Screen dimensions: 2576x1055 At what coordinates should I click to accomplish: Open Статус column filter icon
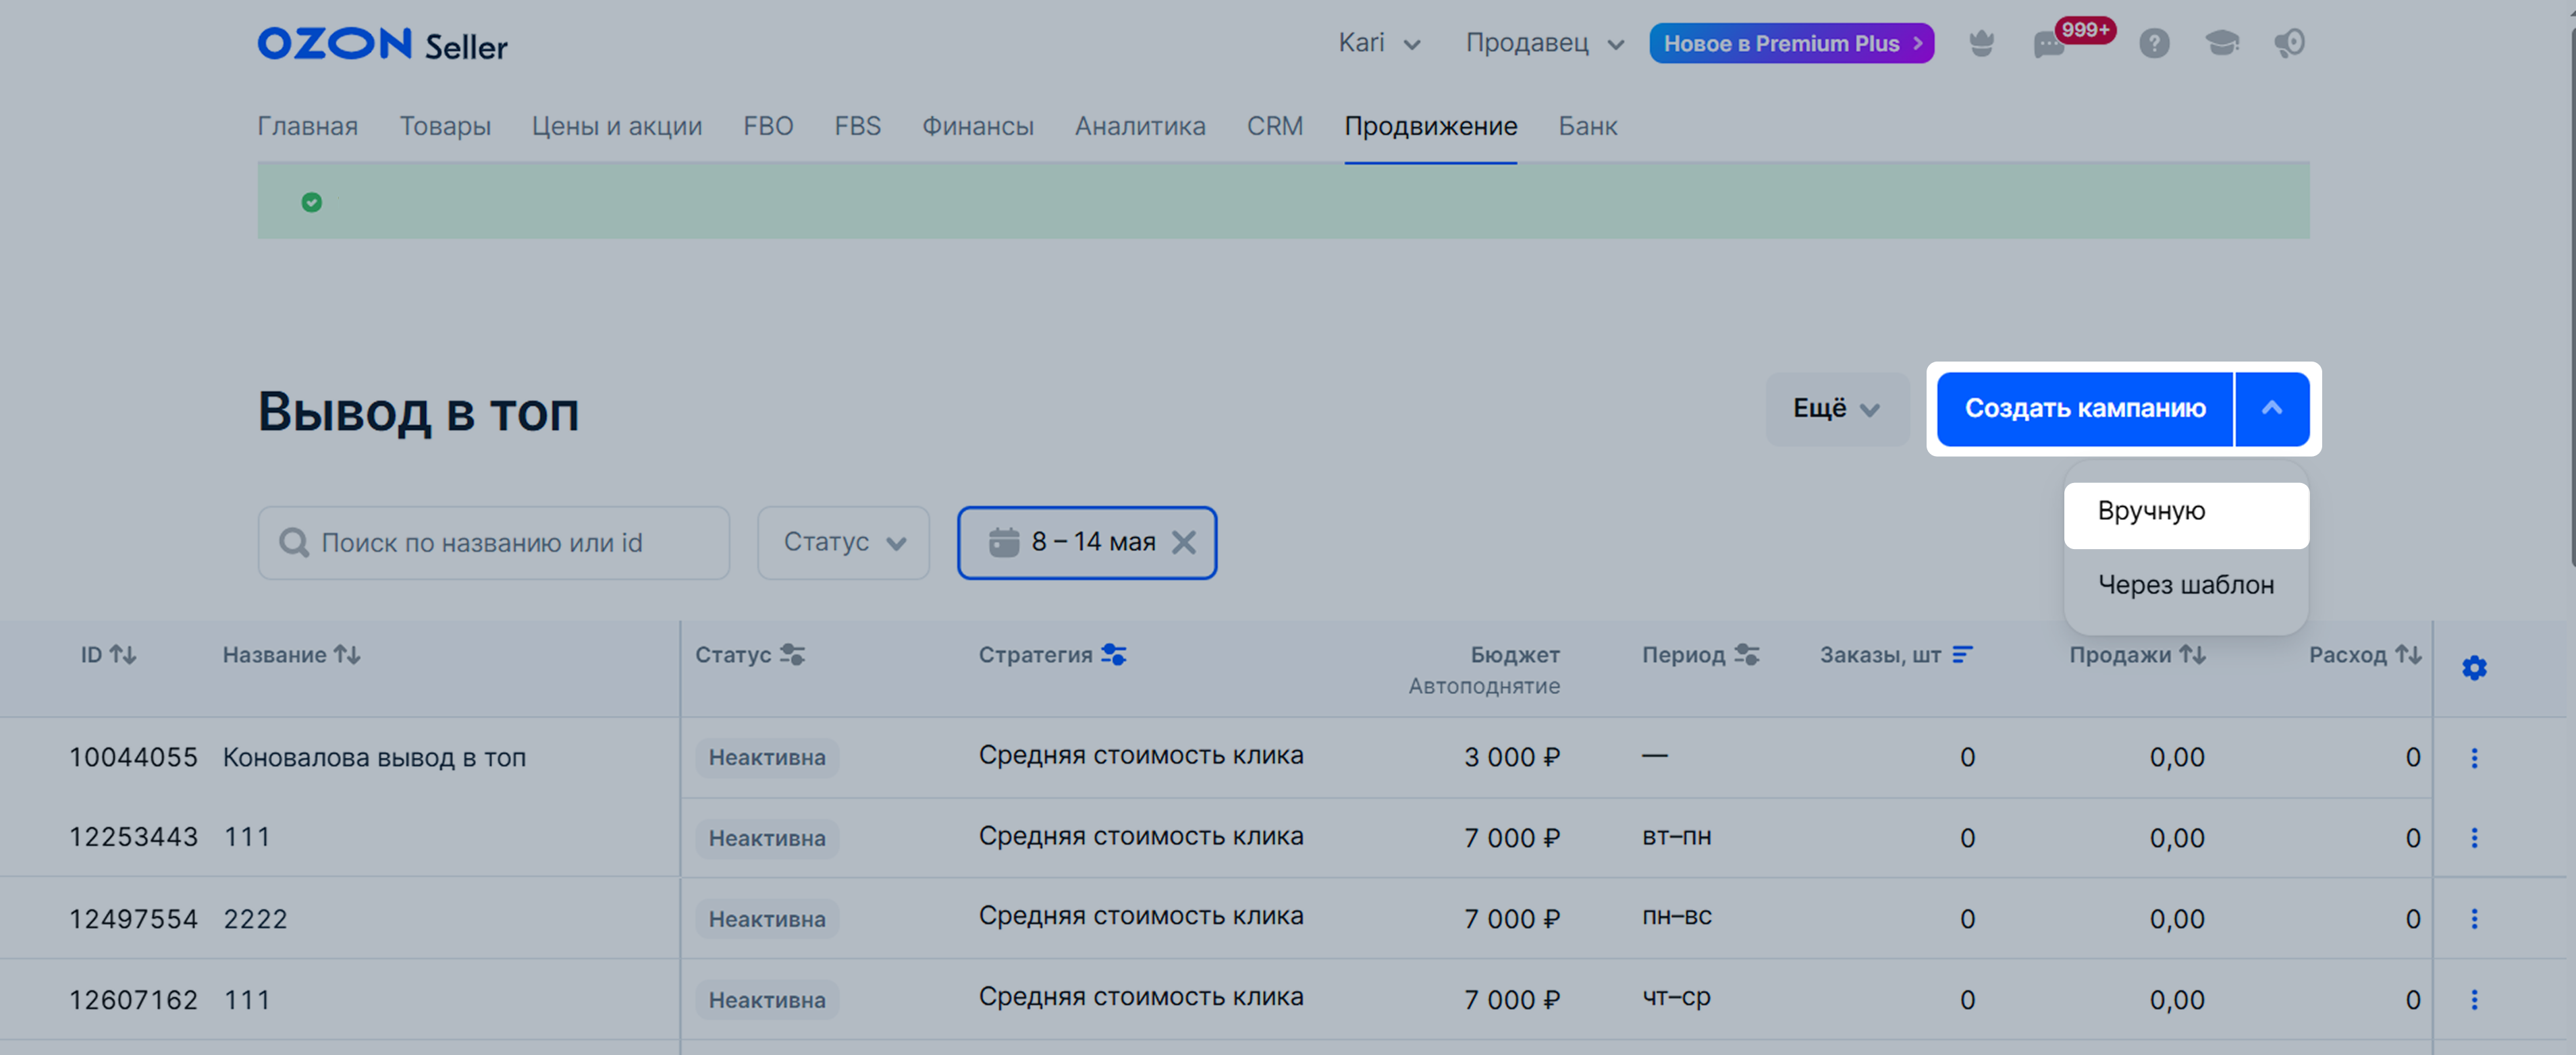click(x=792, y=654)
